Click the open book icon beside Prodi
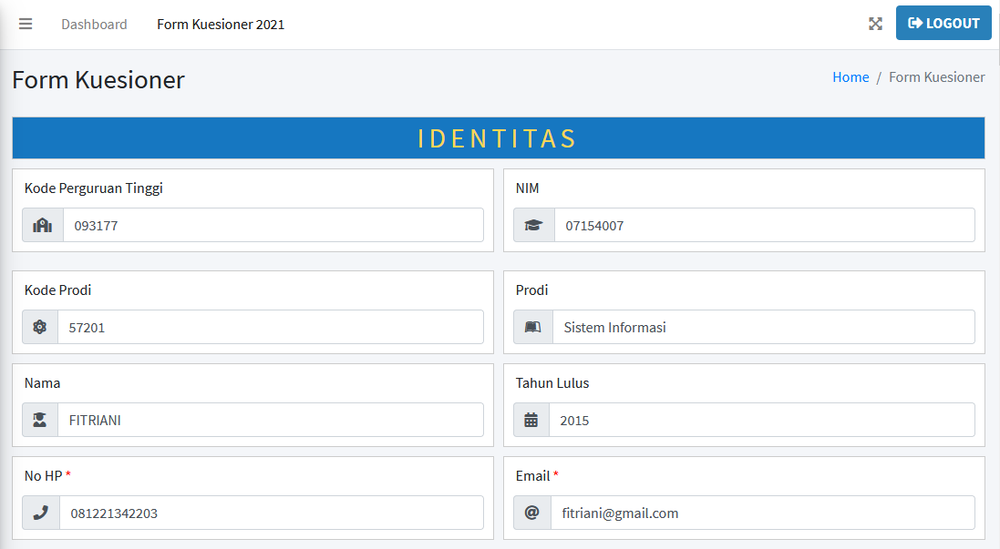 [x=532, y=328]
